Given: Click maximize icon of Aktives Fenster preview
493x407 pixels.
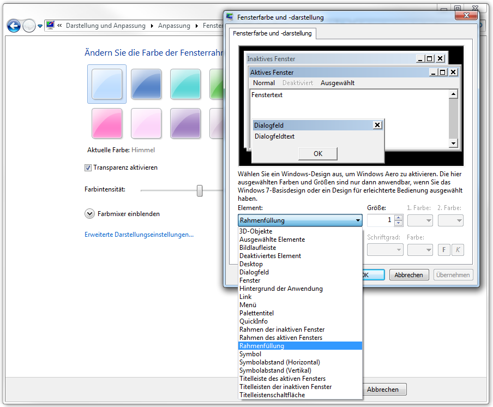Looking at the screenshot, I should coord(443,73).
